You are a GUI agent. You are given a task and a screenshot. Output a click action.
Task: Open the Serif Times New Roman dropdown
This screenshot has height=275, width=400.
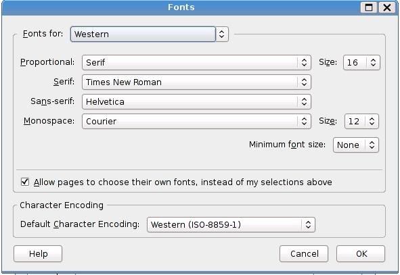pos(196,82)
